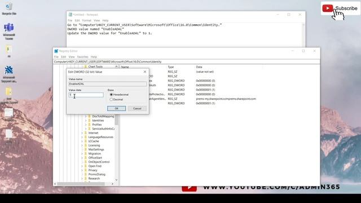Select the PromoDialog folder icon
This screenshot has height=203, width=361.
(x=85, y=174)
